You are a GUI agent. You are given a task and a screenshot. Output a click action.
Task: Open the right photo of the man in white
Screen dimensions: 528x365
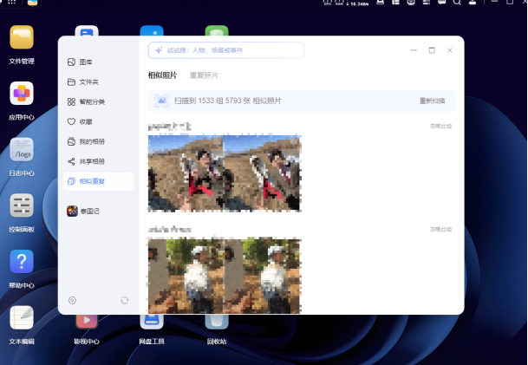coord(263,276)
